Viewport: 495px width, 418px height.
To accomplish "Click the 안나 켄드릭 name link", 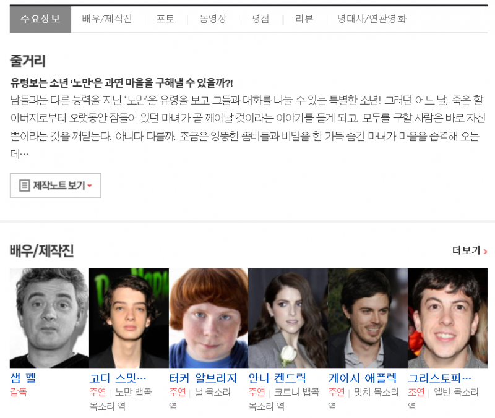I will 277,378.
